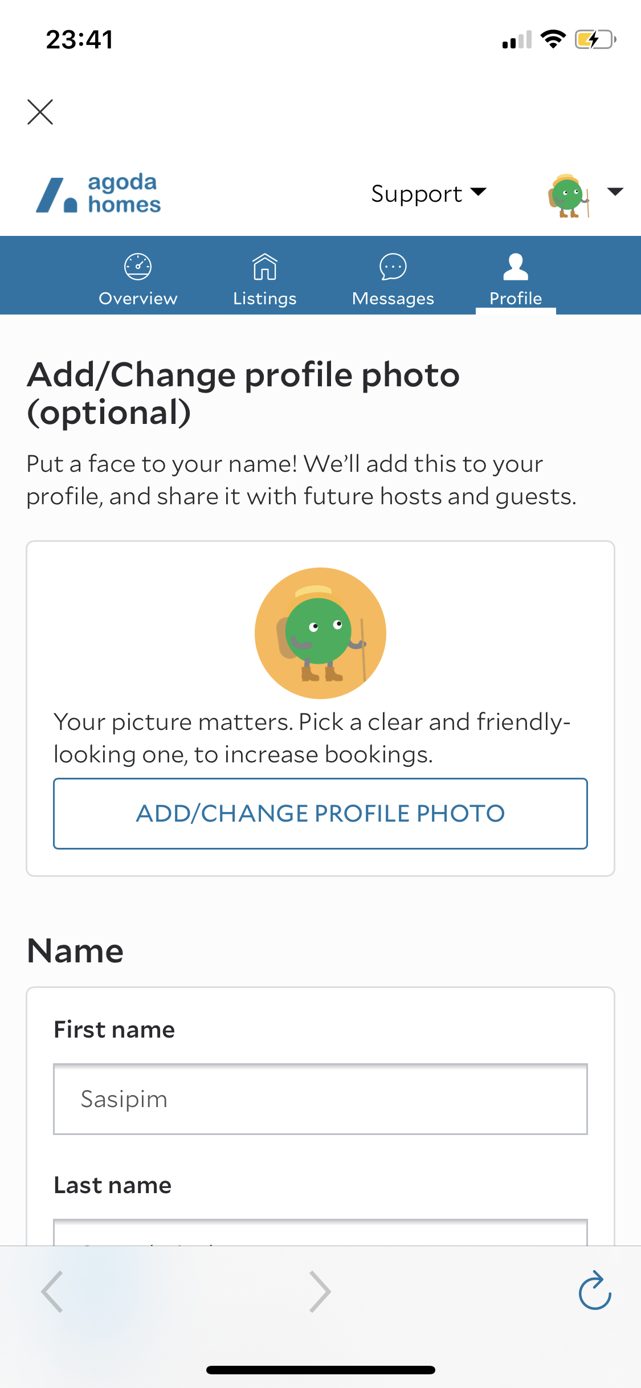Tap the Support label text
This screenshot has width=641, height=1388.
[417, 194]
